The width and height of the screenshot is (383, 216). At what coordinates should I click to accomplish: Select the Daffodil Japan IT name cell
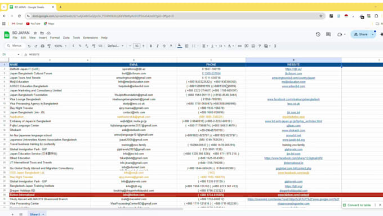50,69
